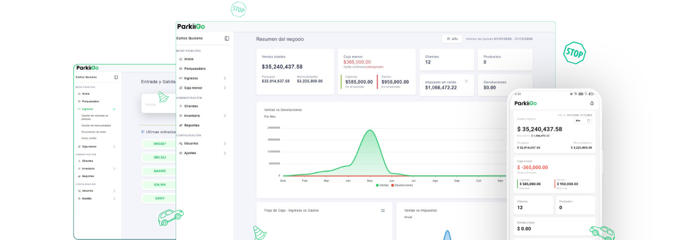Toggle the Devoluciones series in the chart legend
The image size is (678, 240).
click(x=402, y=185)
